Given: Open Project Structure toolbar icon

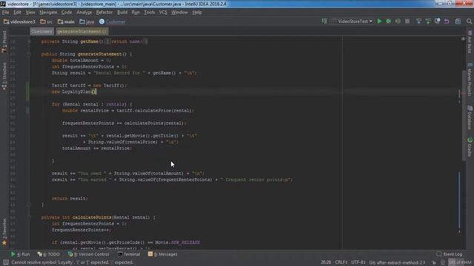Looking at the screenshot, I should click(458, 21).
